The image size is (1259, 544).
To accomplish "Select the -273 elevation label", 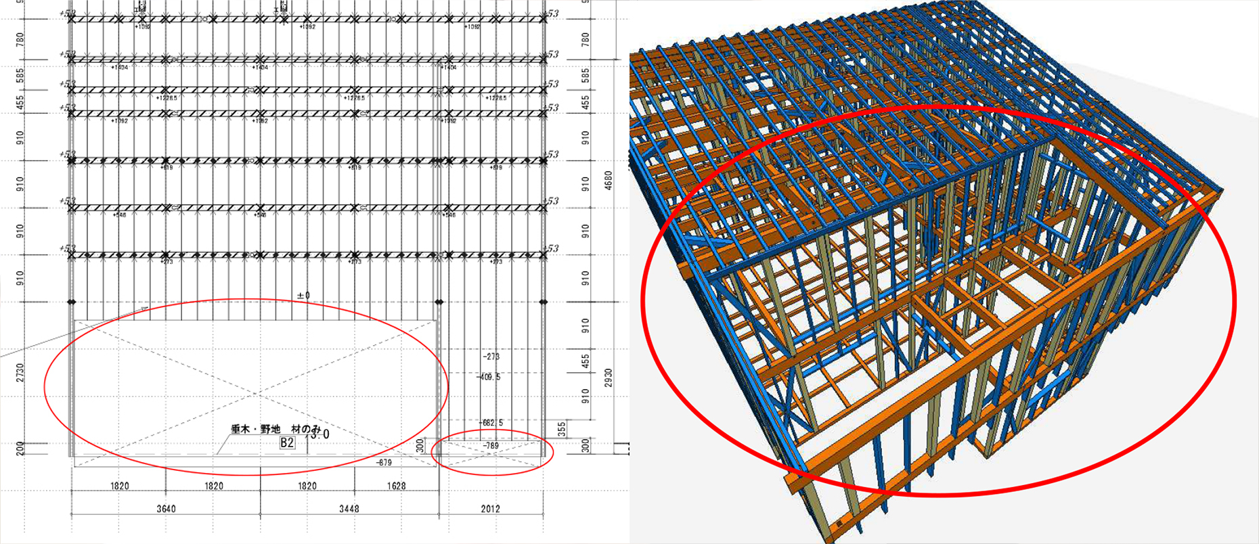I will point(491,356).
